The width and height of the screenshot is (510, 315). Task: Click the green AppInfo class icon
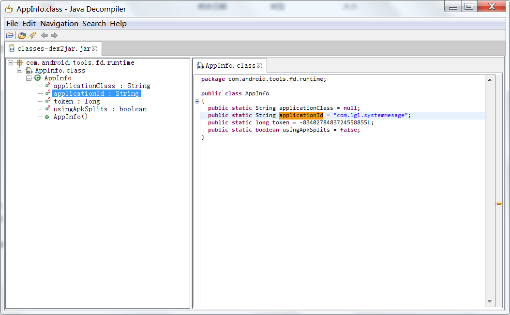[x=37, y=78]
